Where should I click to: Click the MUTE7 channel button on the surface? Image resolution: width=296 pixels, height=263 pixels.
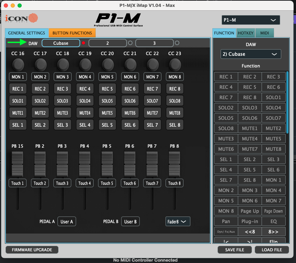click(152, 113)
